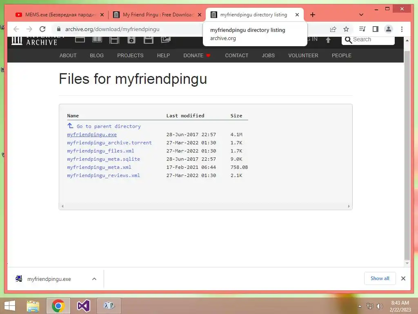418x314 pixels.
Task: Expand the myfriendpingu.exe download options chevron
Action: tap(94, 279)
